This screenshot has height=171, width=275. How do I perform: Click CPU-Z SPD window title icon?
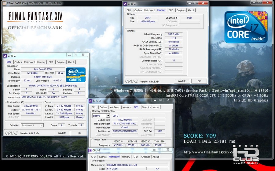tap(90, 101)
